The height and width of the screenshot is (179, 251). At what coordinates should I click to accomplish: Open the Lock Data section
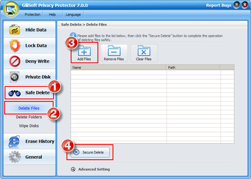pyautogui.click(x=29, y=45)
